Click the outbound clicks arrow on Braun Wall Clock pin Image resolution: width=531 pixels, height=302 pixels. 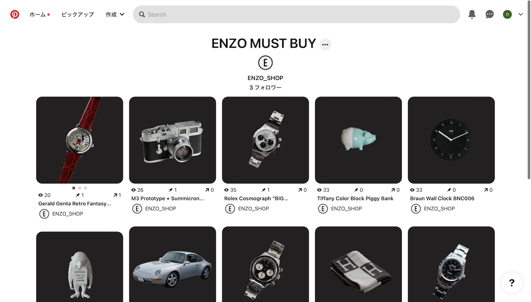click(486, 190)
